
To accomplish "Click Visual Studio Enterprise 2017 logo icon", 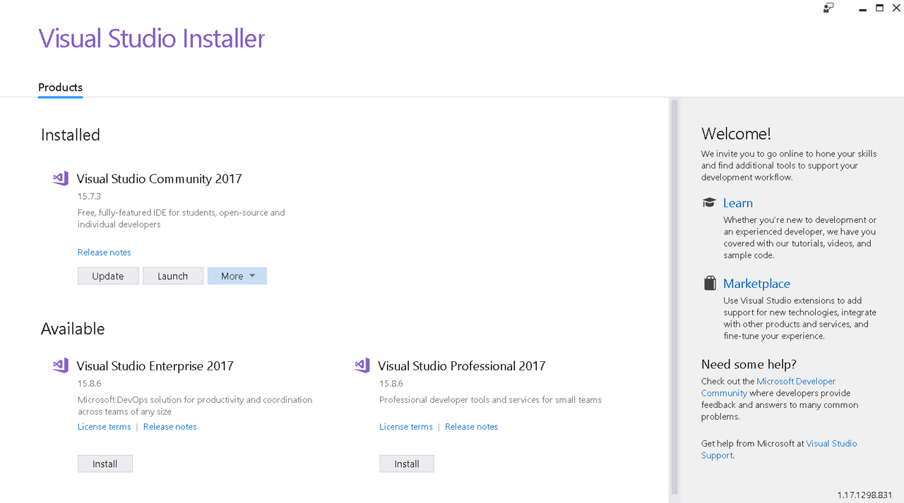I will click(x=61, y=365).
